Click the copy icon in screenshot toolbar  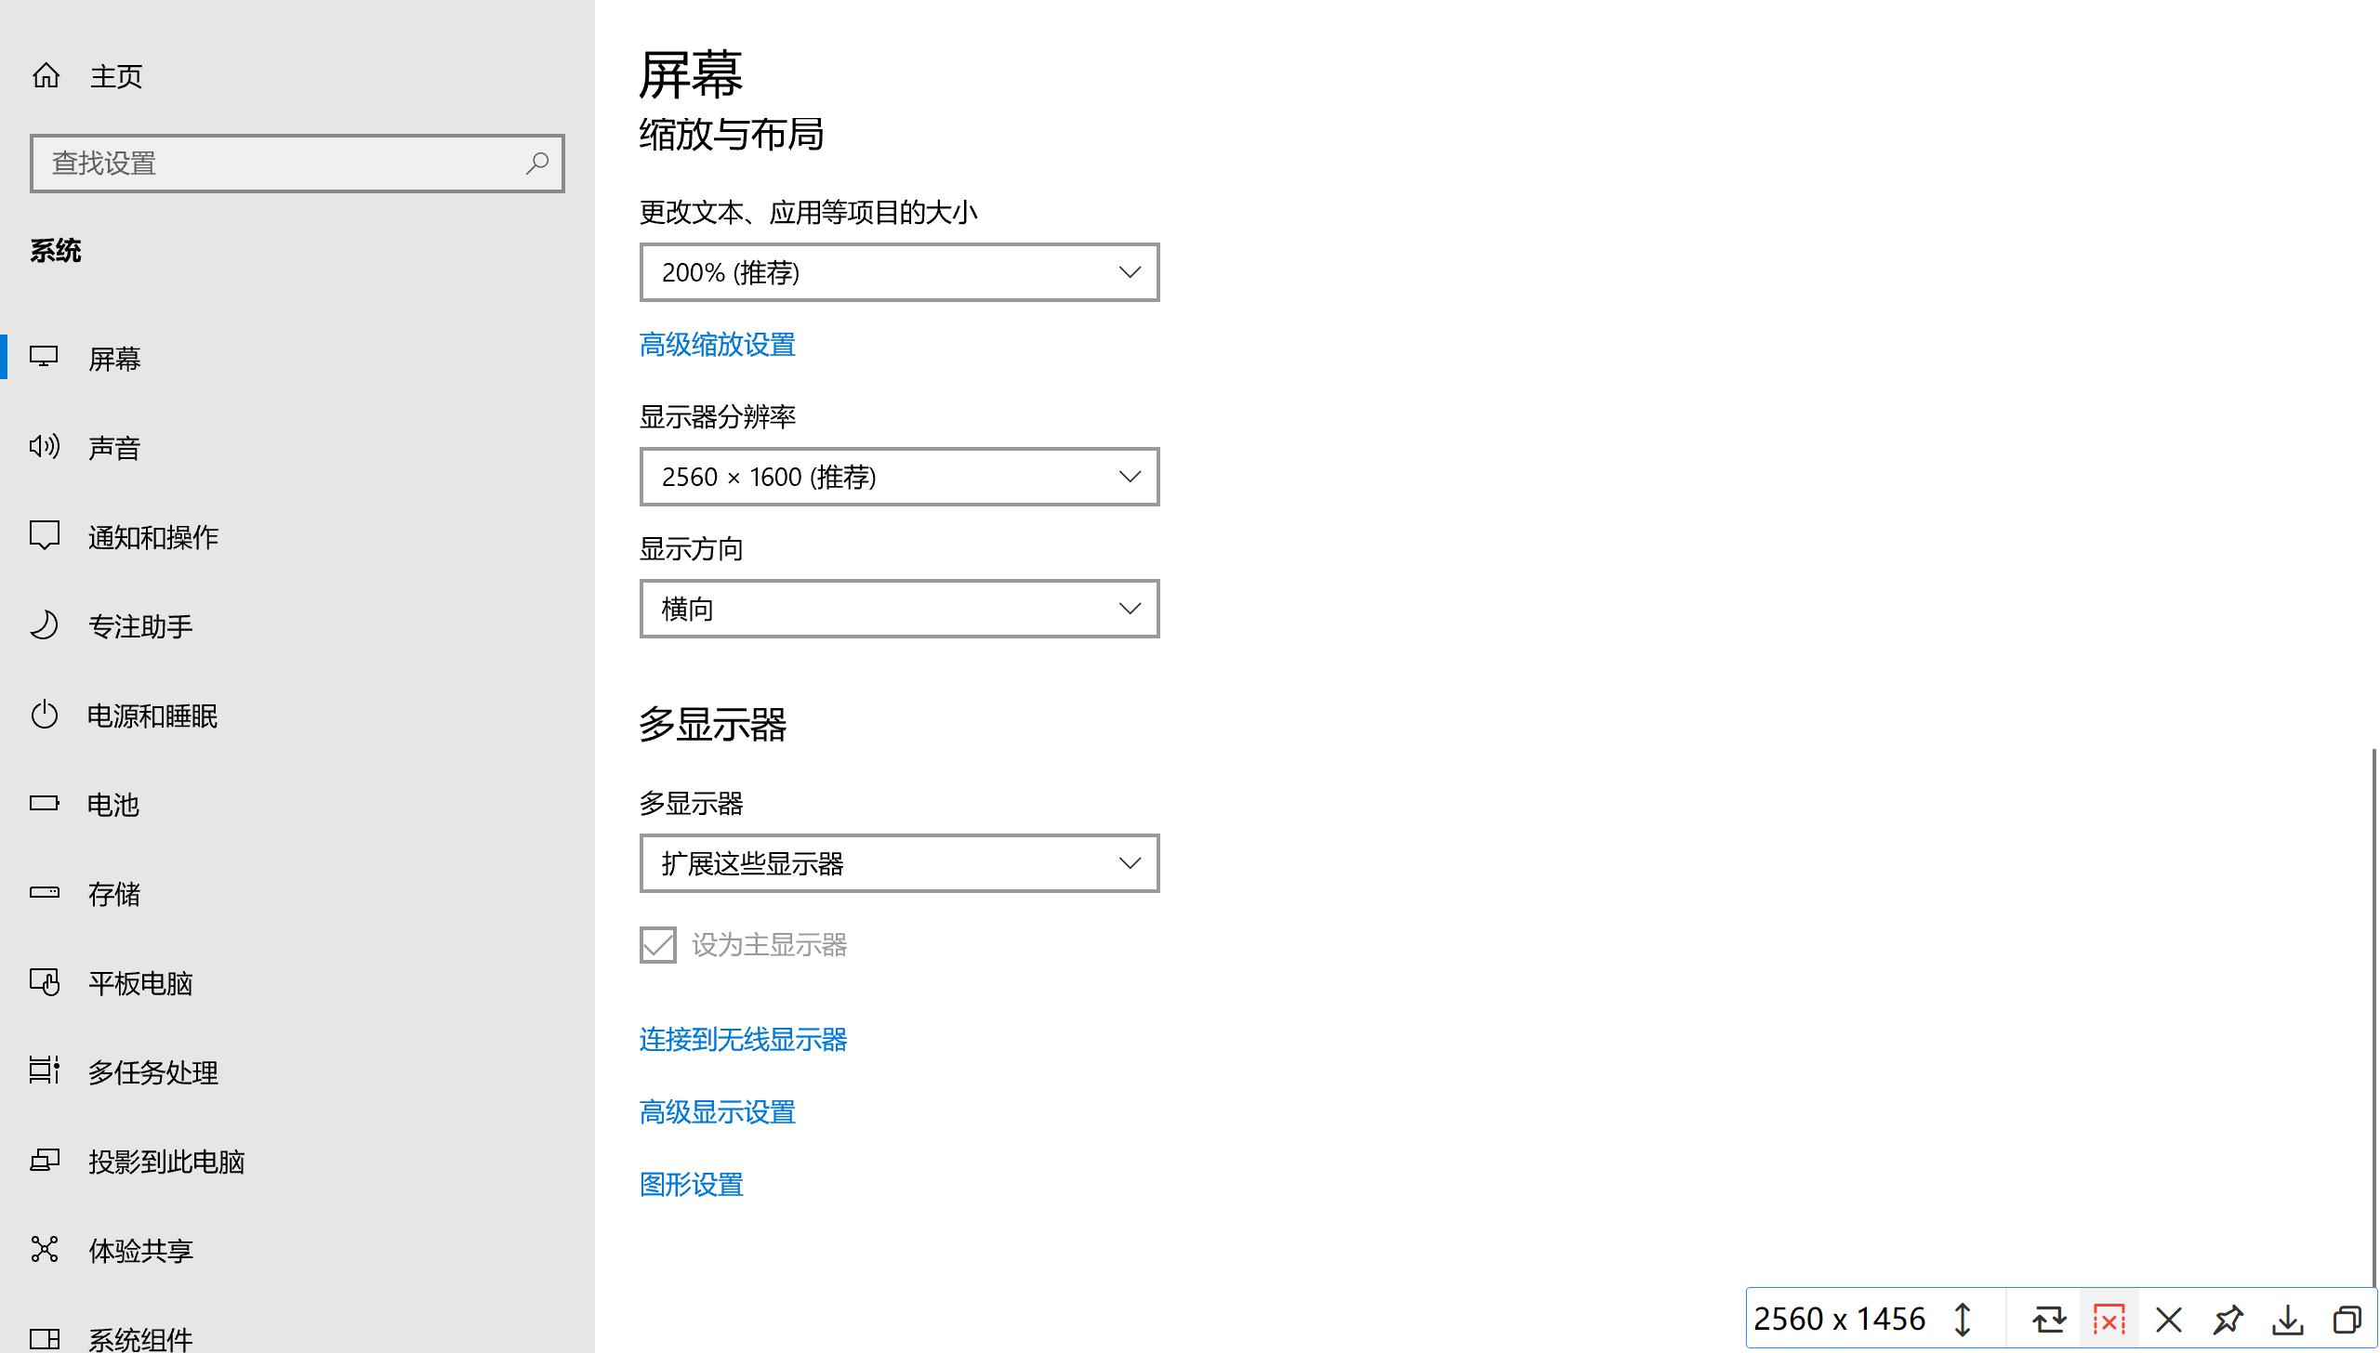click(2347, 1320)
